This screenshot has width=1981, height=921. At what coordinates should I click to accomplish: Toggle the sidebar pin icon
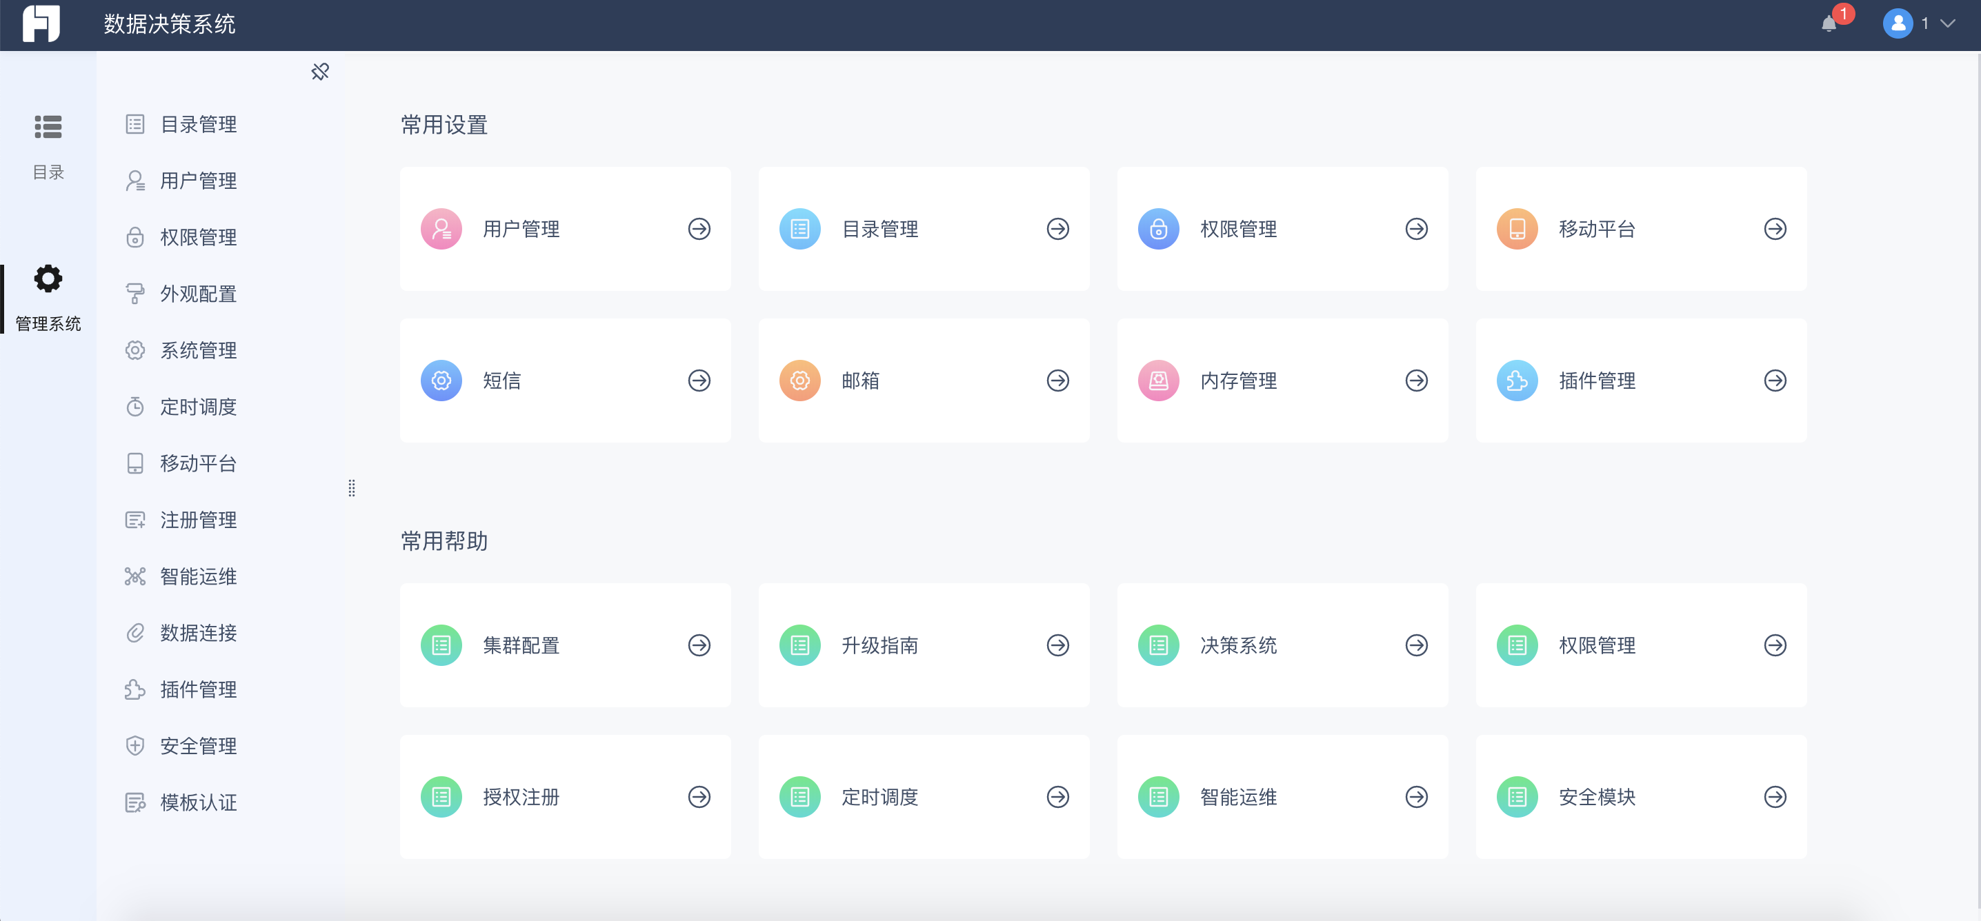pyautogui.click(x=320, y=72)
